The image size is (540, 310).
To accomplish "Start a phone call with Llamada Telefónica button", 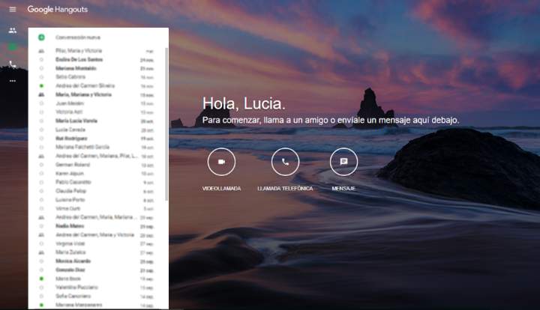I will [x=285, y=162].
